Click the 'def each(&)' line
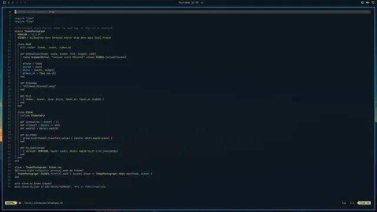This screenshot has width=377, height=212. [39, 128]
